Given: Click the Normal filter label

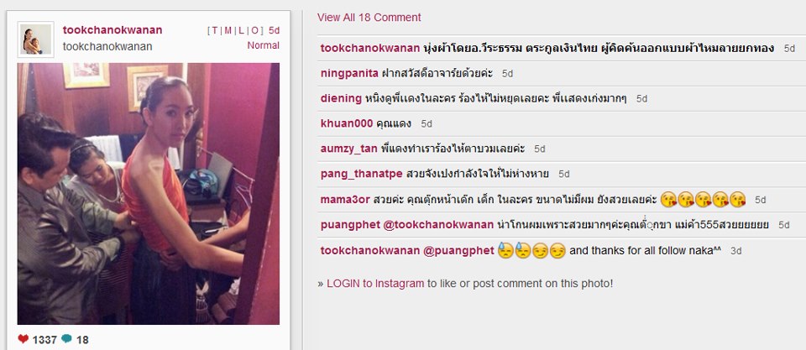Looking at the screenshot, I should click(263, 45).
